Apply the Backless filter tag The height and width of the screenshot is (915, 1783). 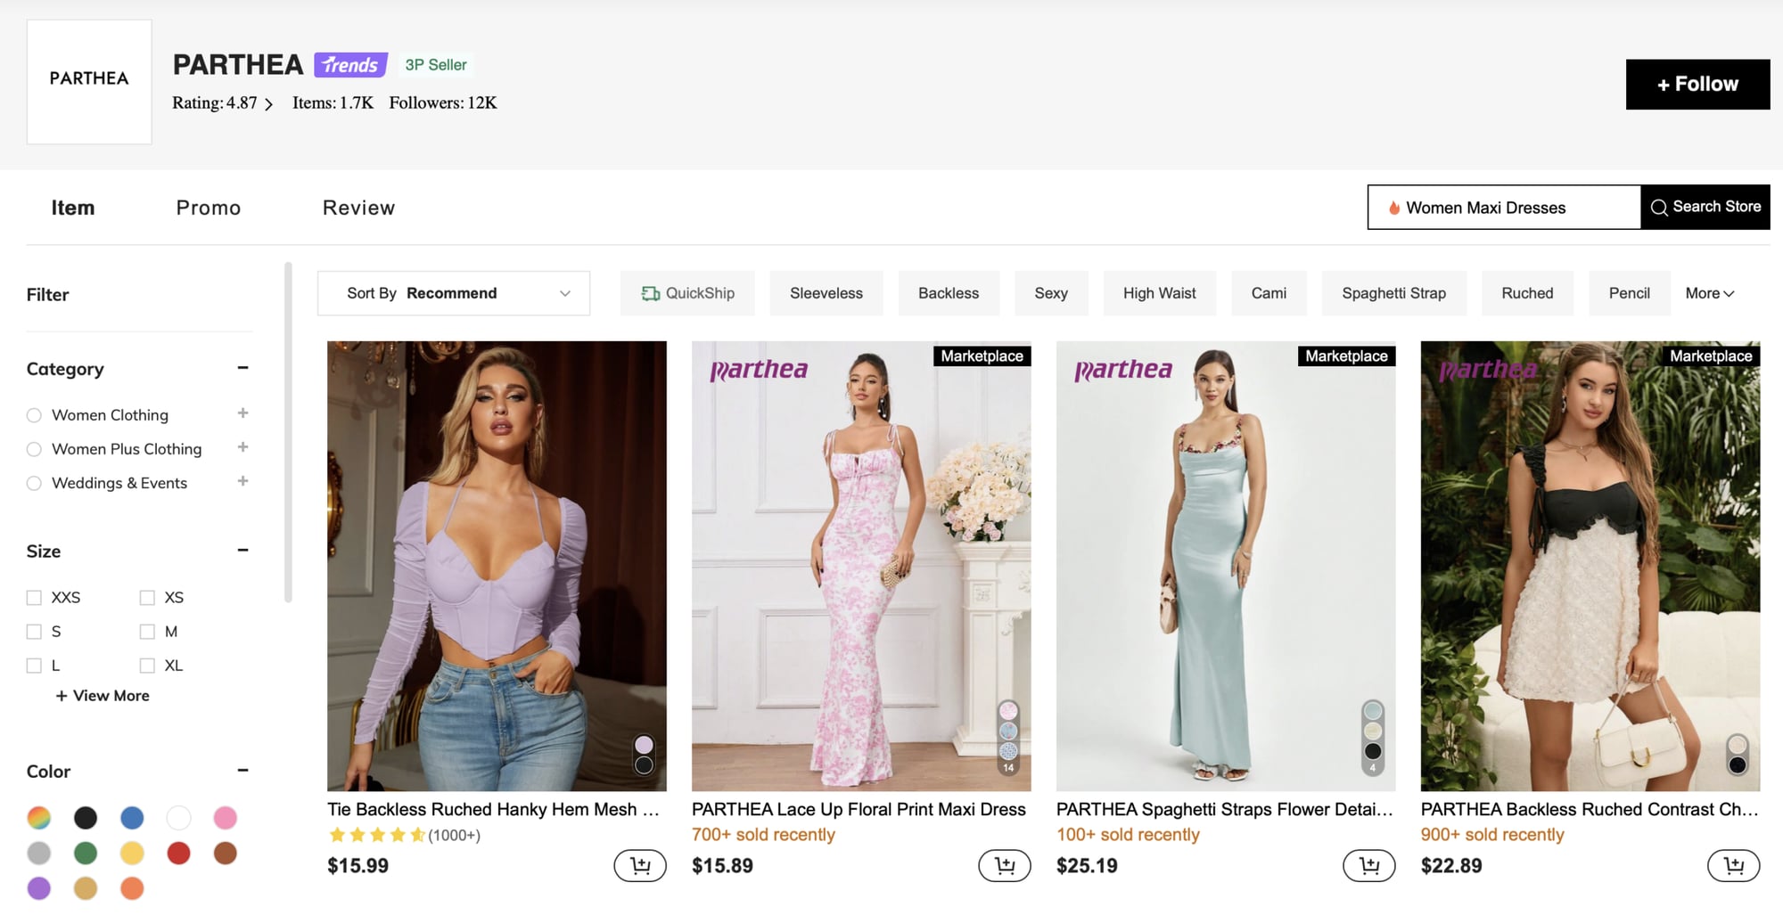[x=949, y=293]
